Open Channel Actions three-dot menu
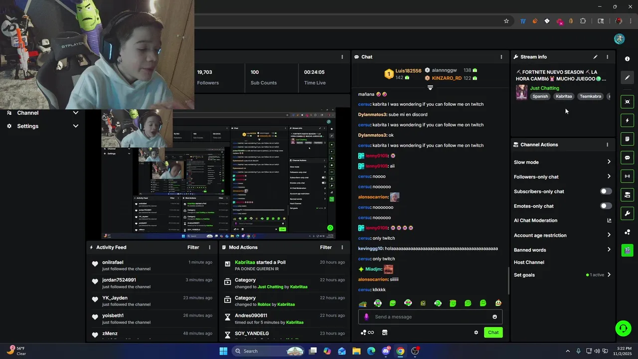This screenshot has width=638, height=359. pos(607,145)
